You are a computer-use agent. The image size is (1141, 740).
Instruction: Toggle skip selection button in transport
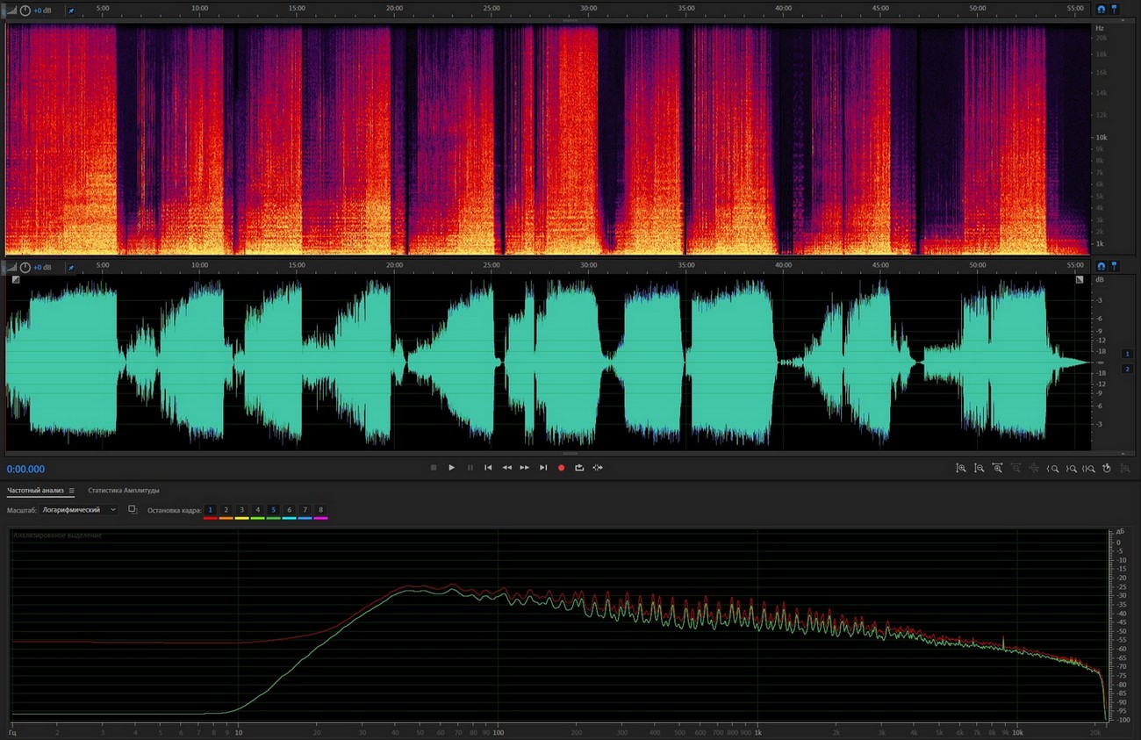(x=598, y=468)
